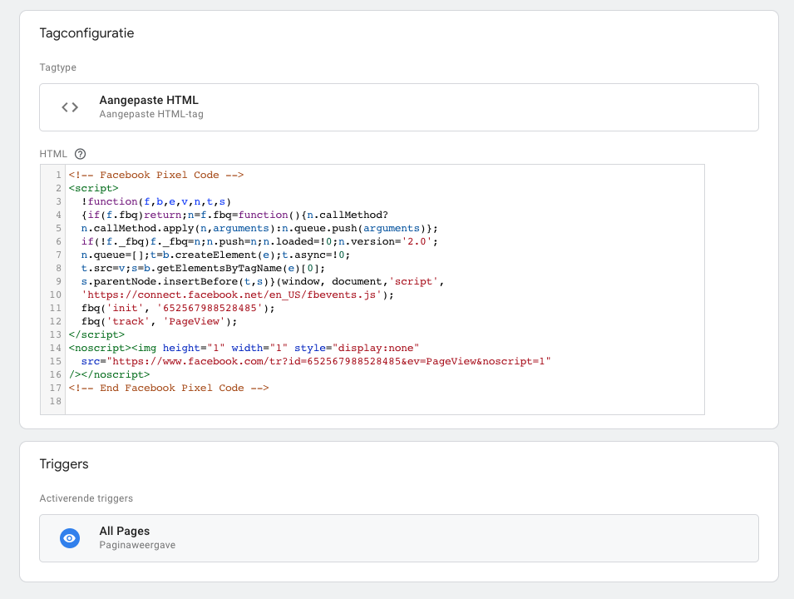This screenshot has height=599, width=794.
Task: Click the Activerende triggers label
Action: pos(86,498)
